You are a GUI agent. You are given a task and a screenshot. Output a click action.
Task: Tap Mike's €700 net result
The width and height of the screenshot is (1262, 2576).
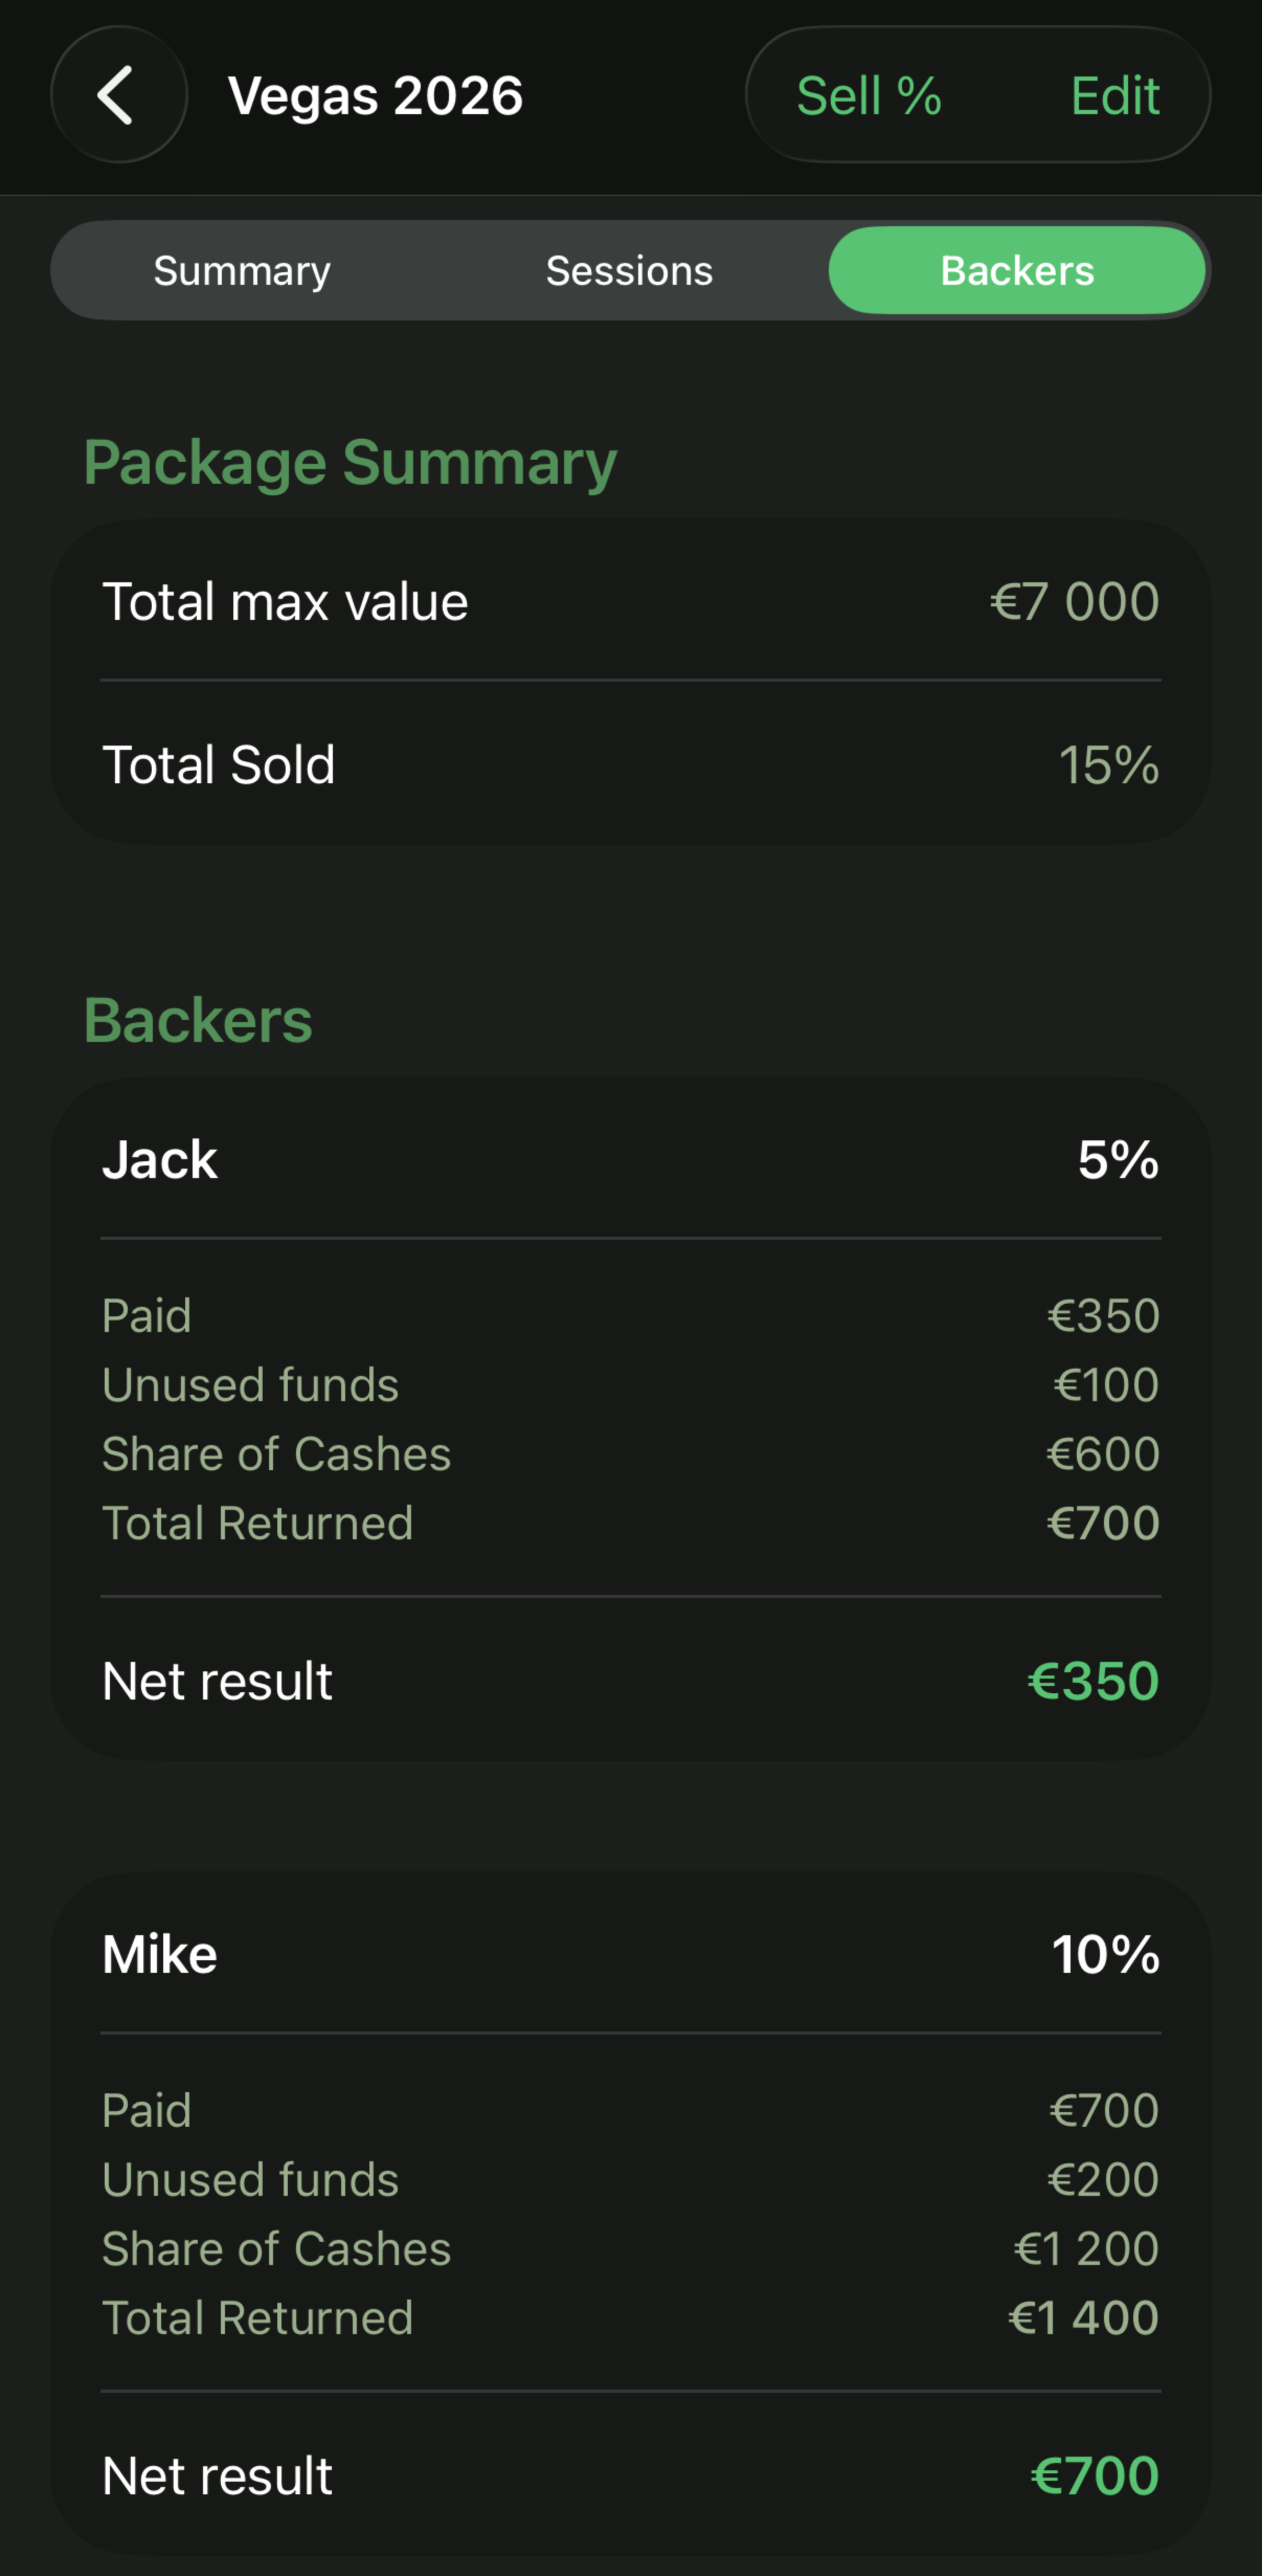point(1095,2476)
